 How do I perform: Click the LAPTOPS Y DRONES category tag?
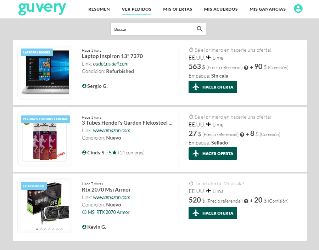coord(37,52)
